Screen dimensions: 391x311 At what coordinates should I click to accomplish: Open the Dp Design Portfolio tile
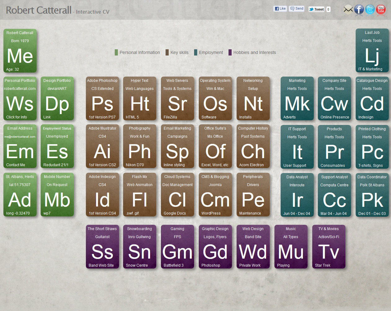click(57, 99)
